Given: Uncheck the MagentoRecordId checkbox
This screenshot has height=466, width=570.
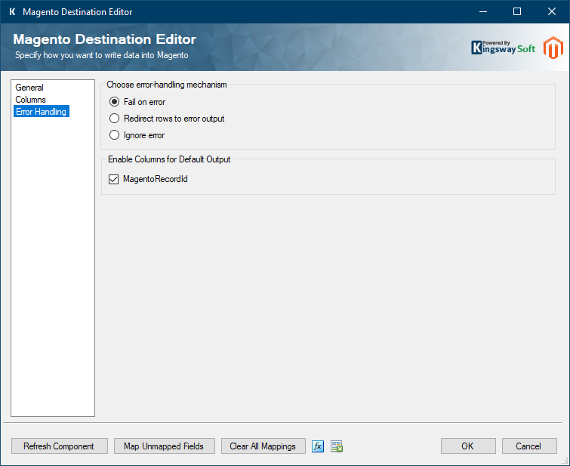Looking at the screenshot, I should pos(114,179).
